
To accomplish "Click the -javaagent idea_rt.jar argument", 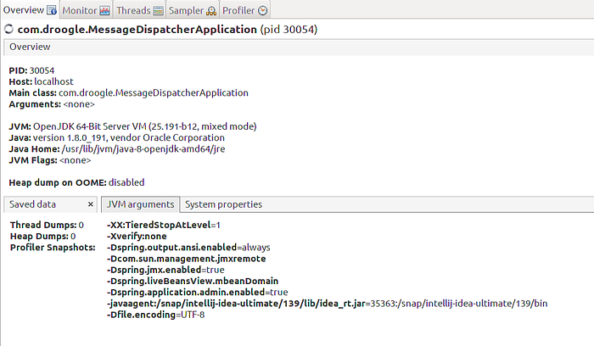I will tap(327, 304).
